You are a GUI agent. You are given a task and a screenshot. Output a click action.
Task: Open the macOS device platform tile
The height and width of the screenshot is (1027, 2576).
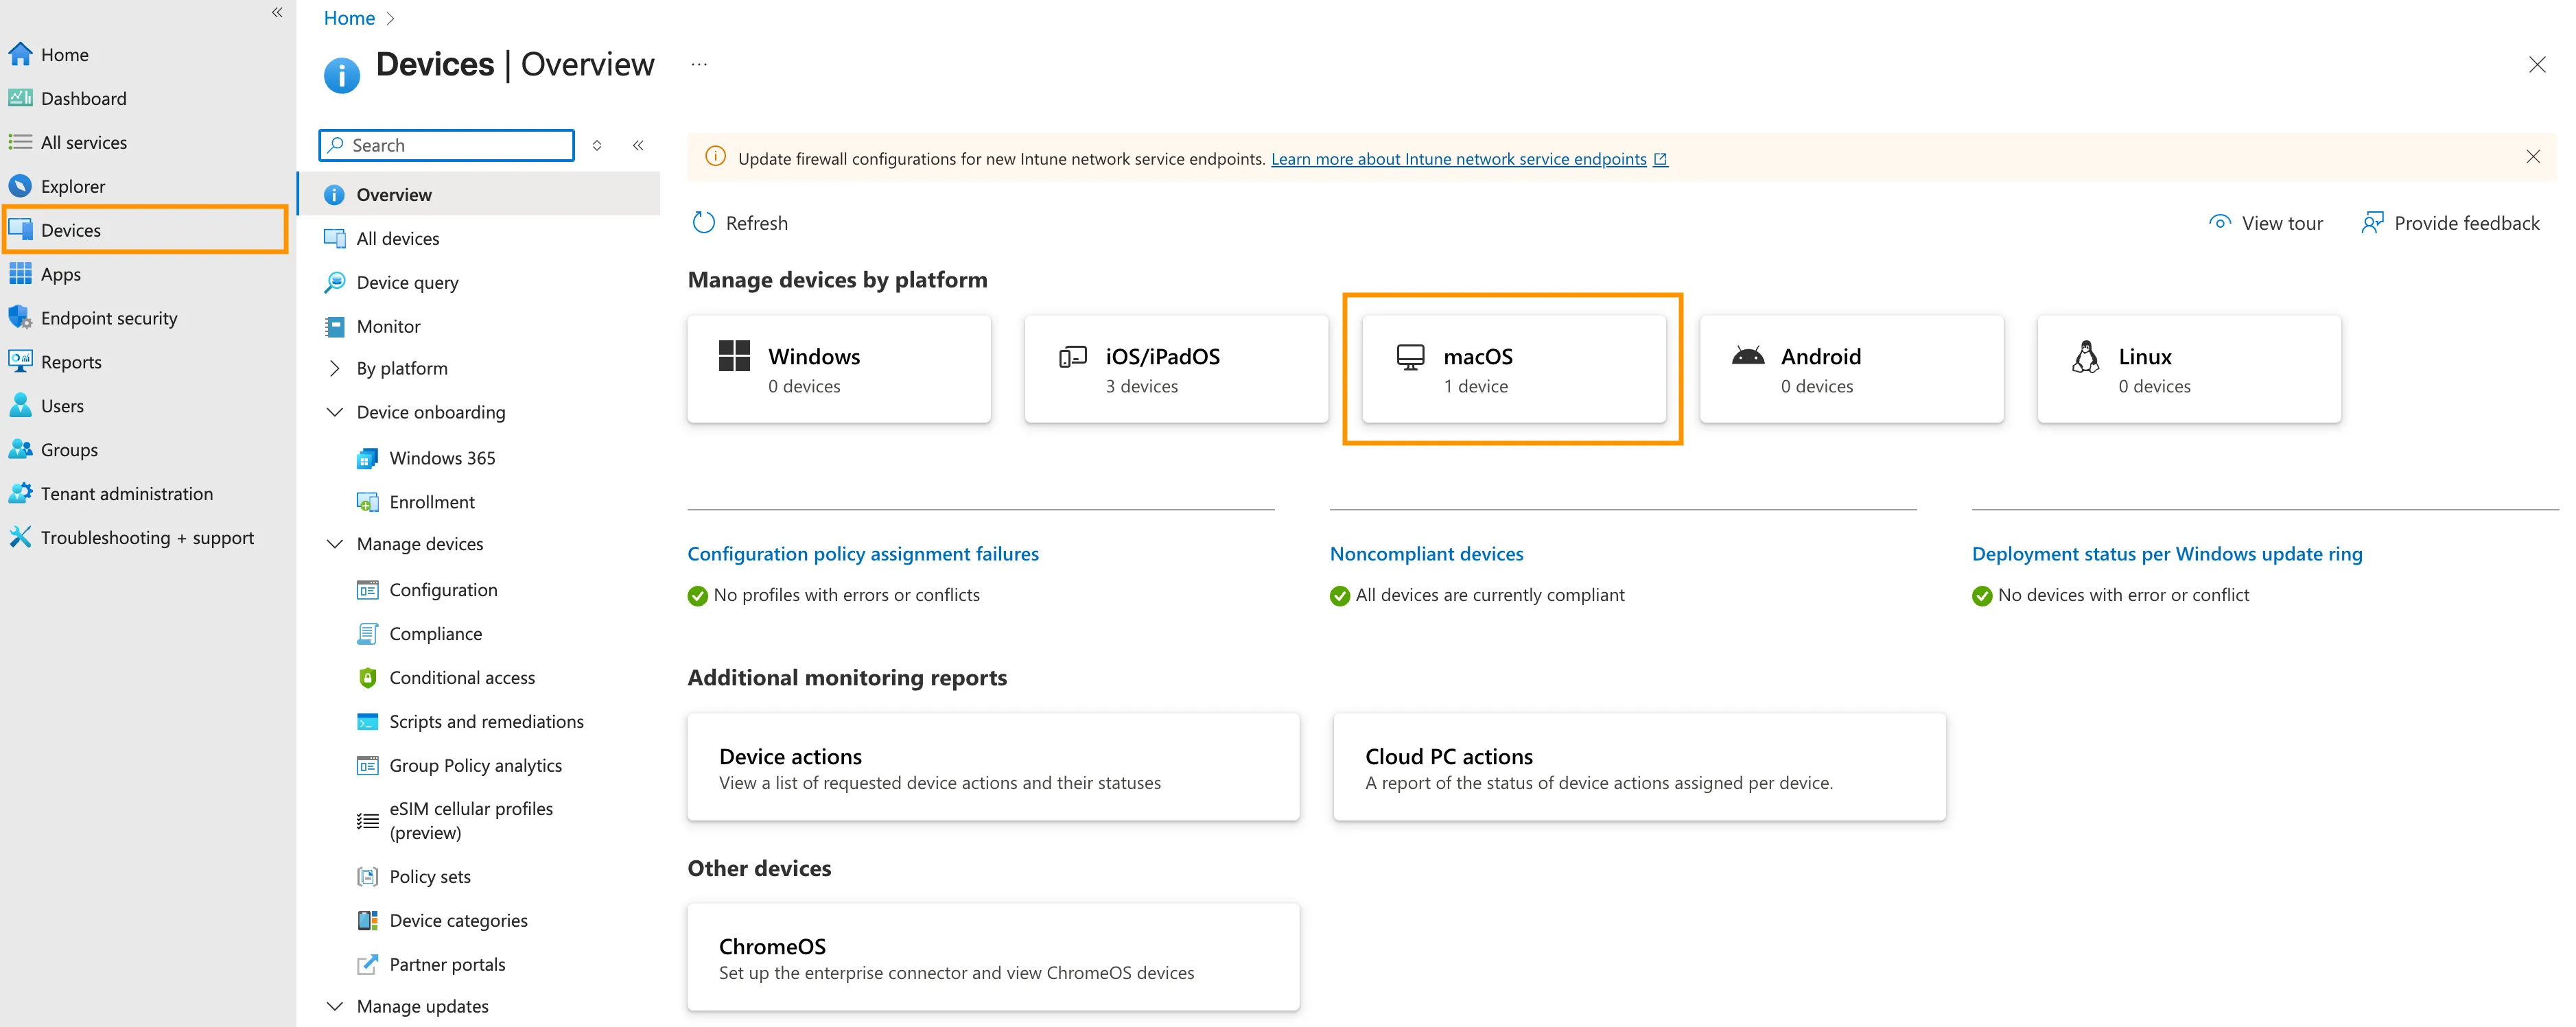(1511, 368)
